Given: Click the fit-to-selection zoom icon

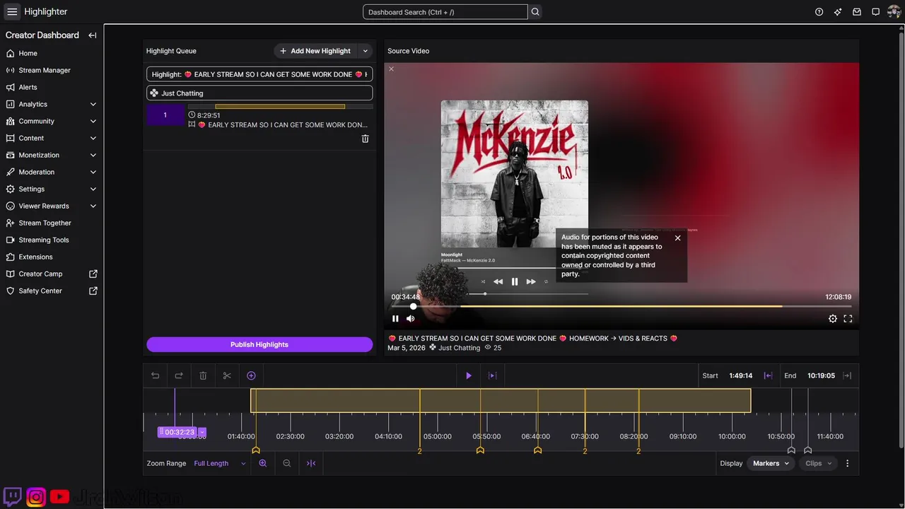Looking at the screenshot, I should pyautogui.click(x=311, y=464).
